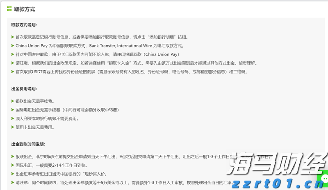
Task: Click arrow bullet before 信用卡出金无需费用
Action: pyautogui.click(x=13, y=127)
